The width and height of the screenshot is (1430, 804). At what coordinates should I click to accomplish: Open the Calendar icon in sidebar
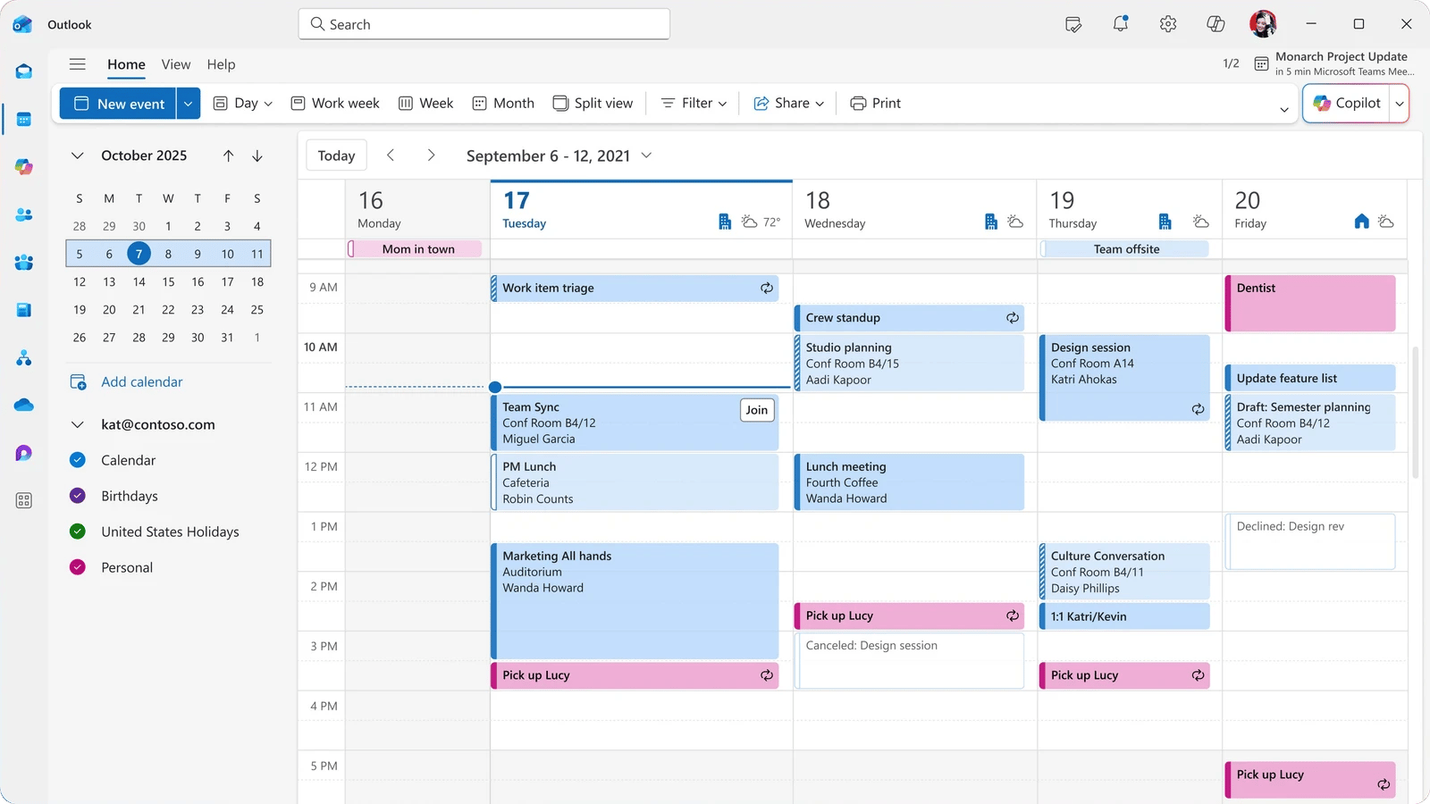24,119
